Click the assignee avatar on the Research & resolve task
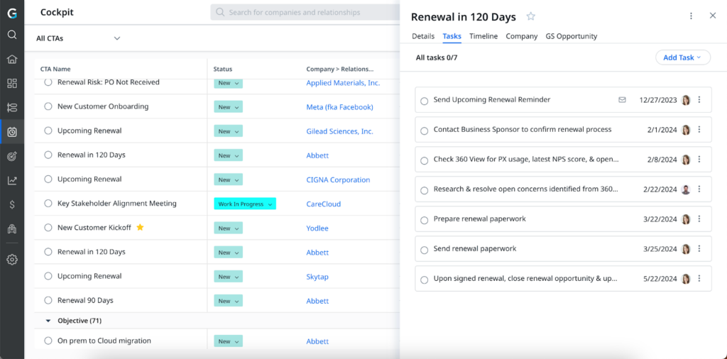This screenshot has width=727, height=359. pyautogui.click(x=687, y=189)
